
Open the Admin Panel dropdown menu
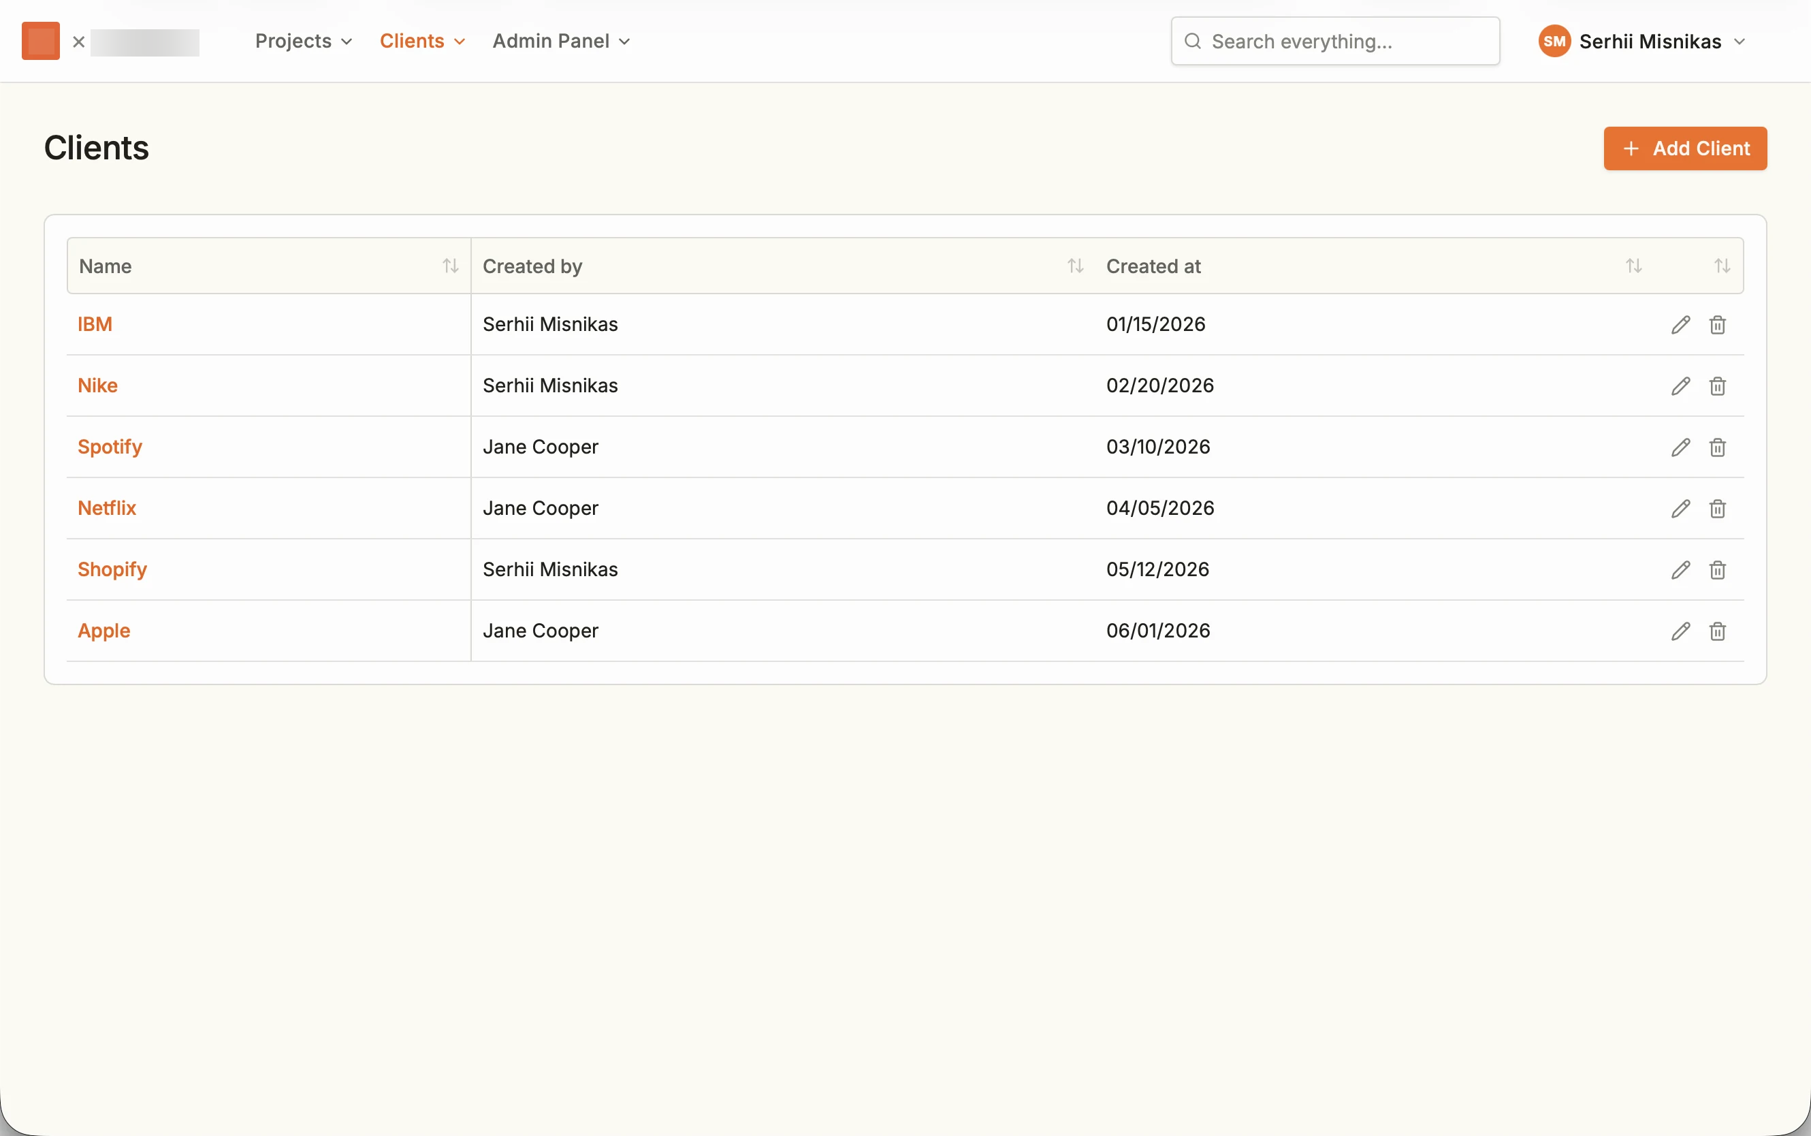click(x=561, y=42)
